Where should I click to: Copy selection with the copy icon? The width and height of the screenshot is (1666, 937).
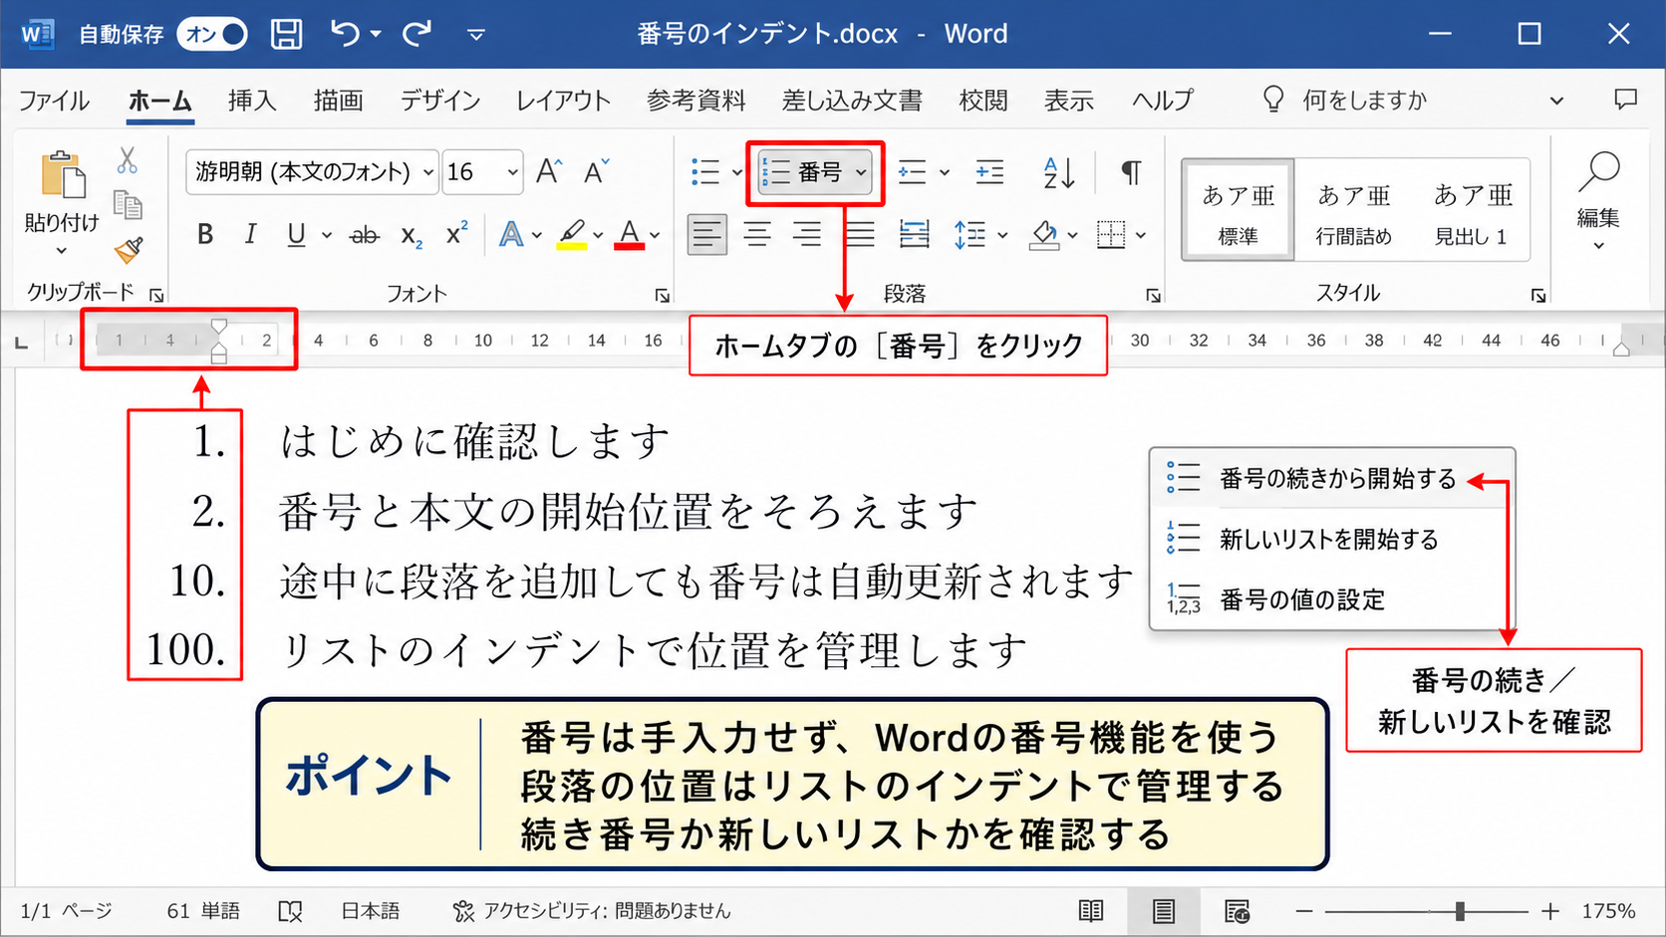(x=128, y=205)
